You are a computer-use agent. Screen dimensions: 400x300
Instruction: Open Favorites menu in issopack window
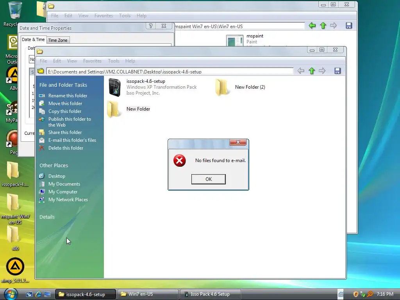click(92, 61)
